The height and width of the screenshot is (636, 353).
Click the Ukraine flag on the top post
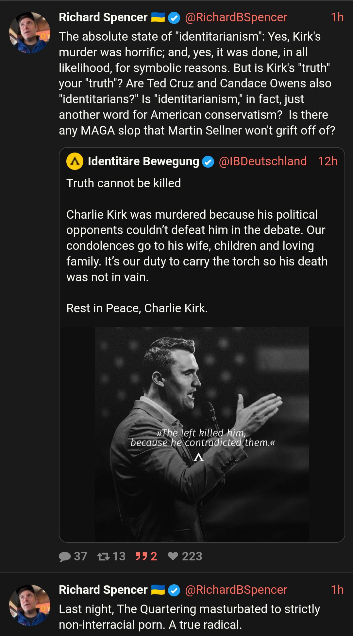pyautogui.click(x=158, y=17)
